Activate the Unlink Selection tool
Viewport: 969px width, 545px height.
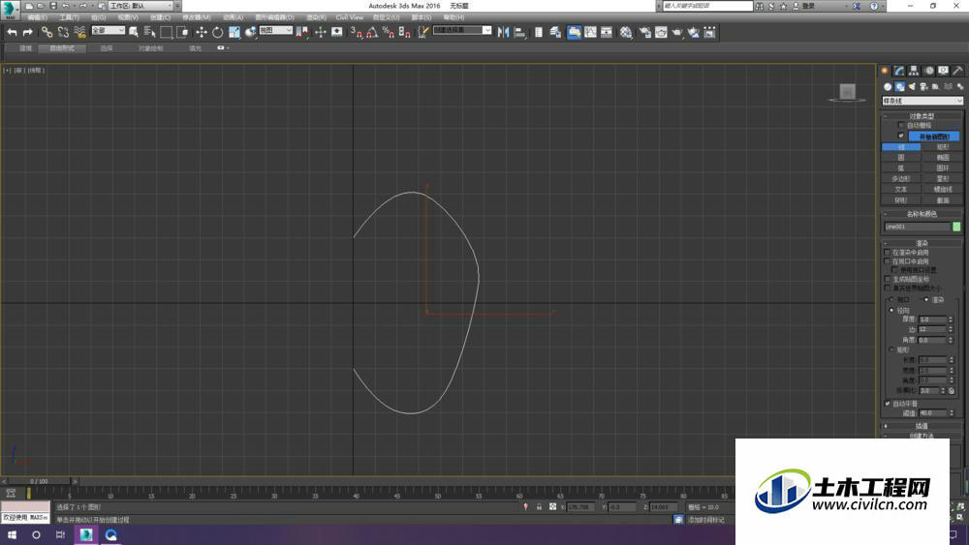click(63, 32)
